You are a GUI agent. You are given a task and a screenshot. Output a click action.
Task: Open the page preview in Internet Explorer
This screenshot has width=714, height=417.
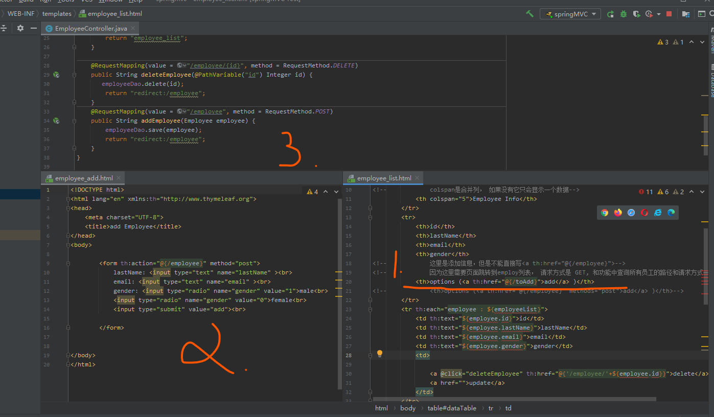pos(658,213)
